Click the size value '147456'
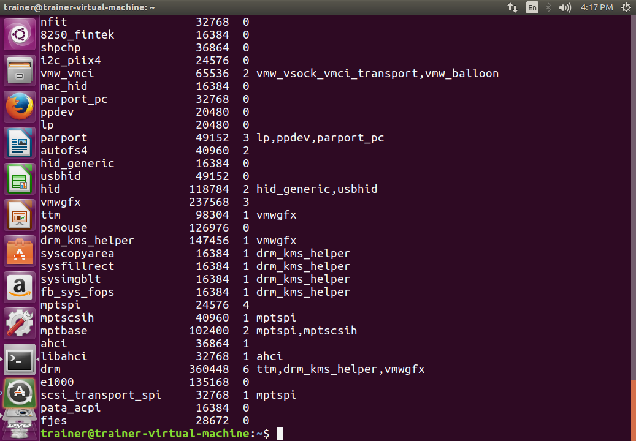Viewport: 636px width, 441px height. (x=209, y=241)
